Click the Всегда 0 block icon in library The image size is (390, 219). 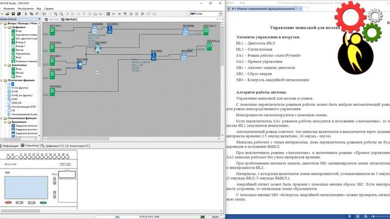pos(13,42)
